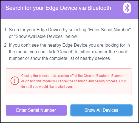Click "complete list of nearby devices" phrase
Image resolution: width=139 pixels, height=123 pixels.
pos(80,58)
